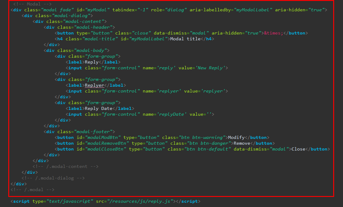Click the id value "modalRemoveBtn"
Viewport: 343px width, 207px height.
point(107,143)
